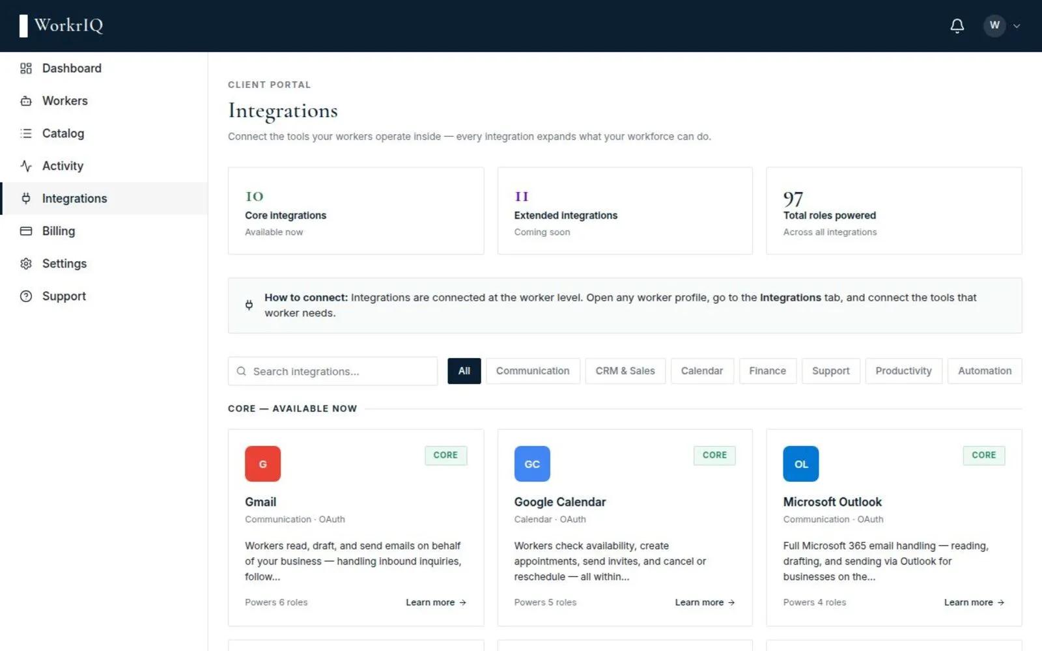Filter by Automation
This screenshot has height=651, width=1042.
[x=985, y=371]
